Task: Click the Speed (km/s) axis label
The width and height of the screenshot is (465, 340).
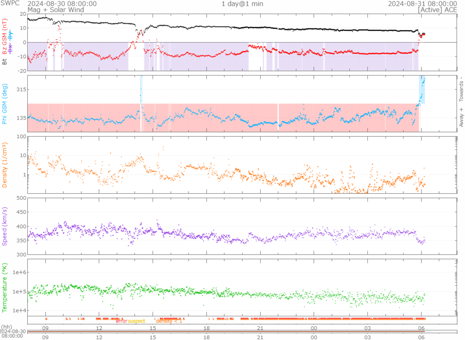Action: point(5,226)
